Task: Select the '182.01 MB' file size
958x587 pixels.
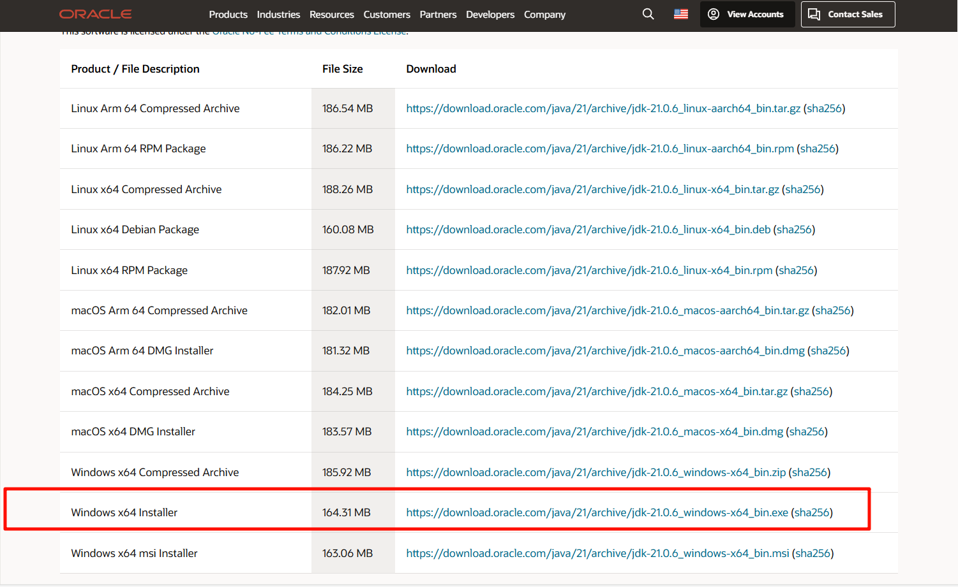Action: 346,310
